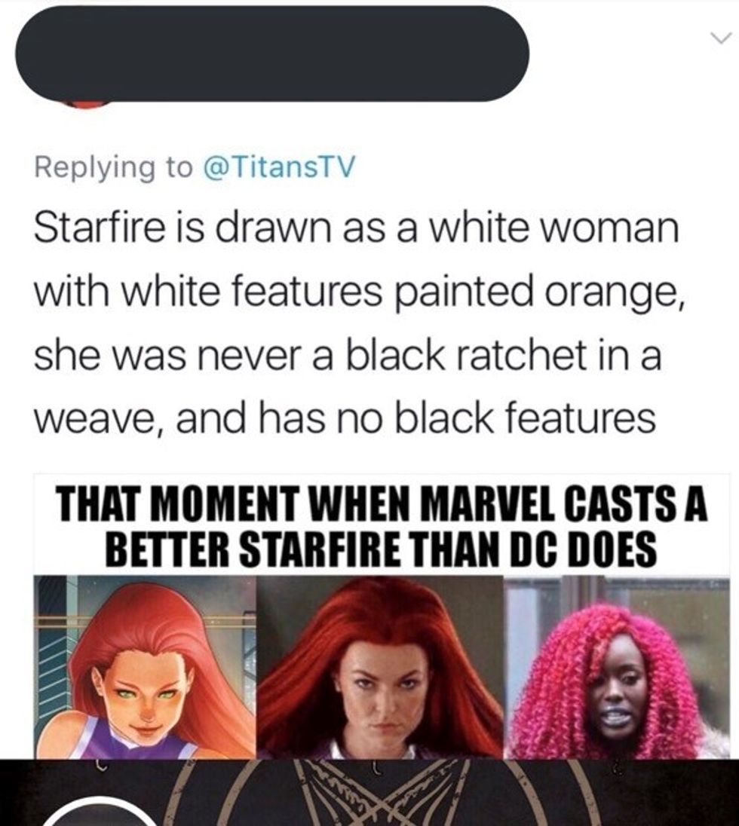Click the tweet line "she was never a"

tap(348, 356)
